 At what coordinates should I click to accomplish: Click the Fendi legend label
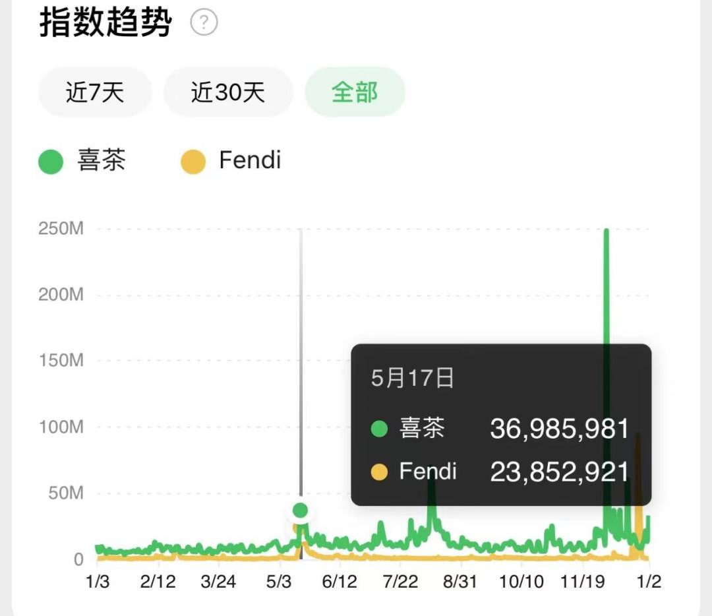250,160
